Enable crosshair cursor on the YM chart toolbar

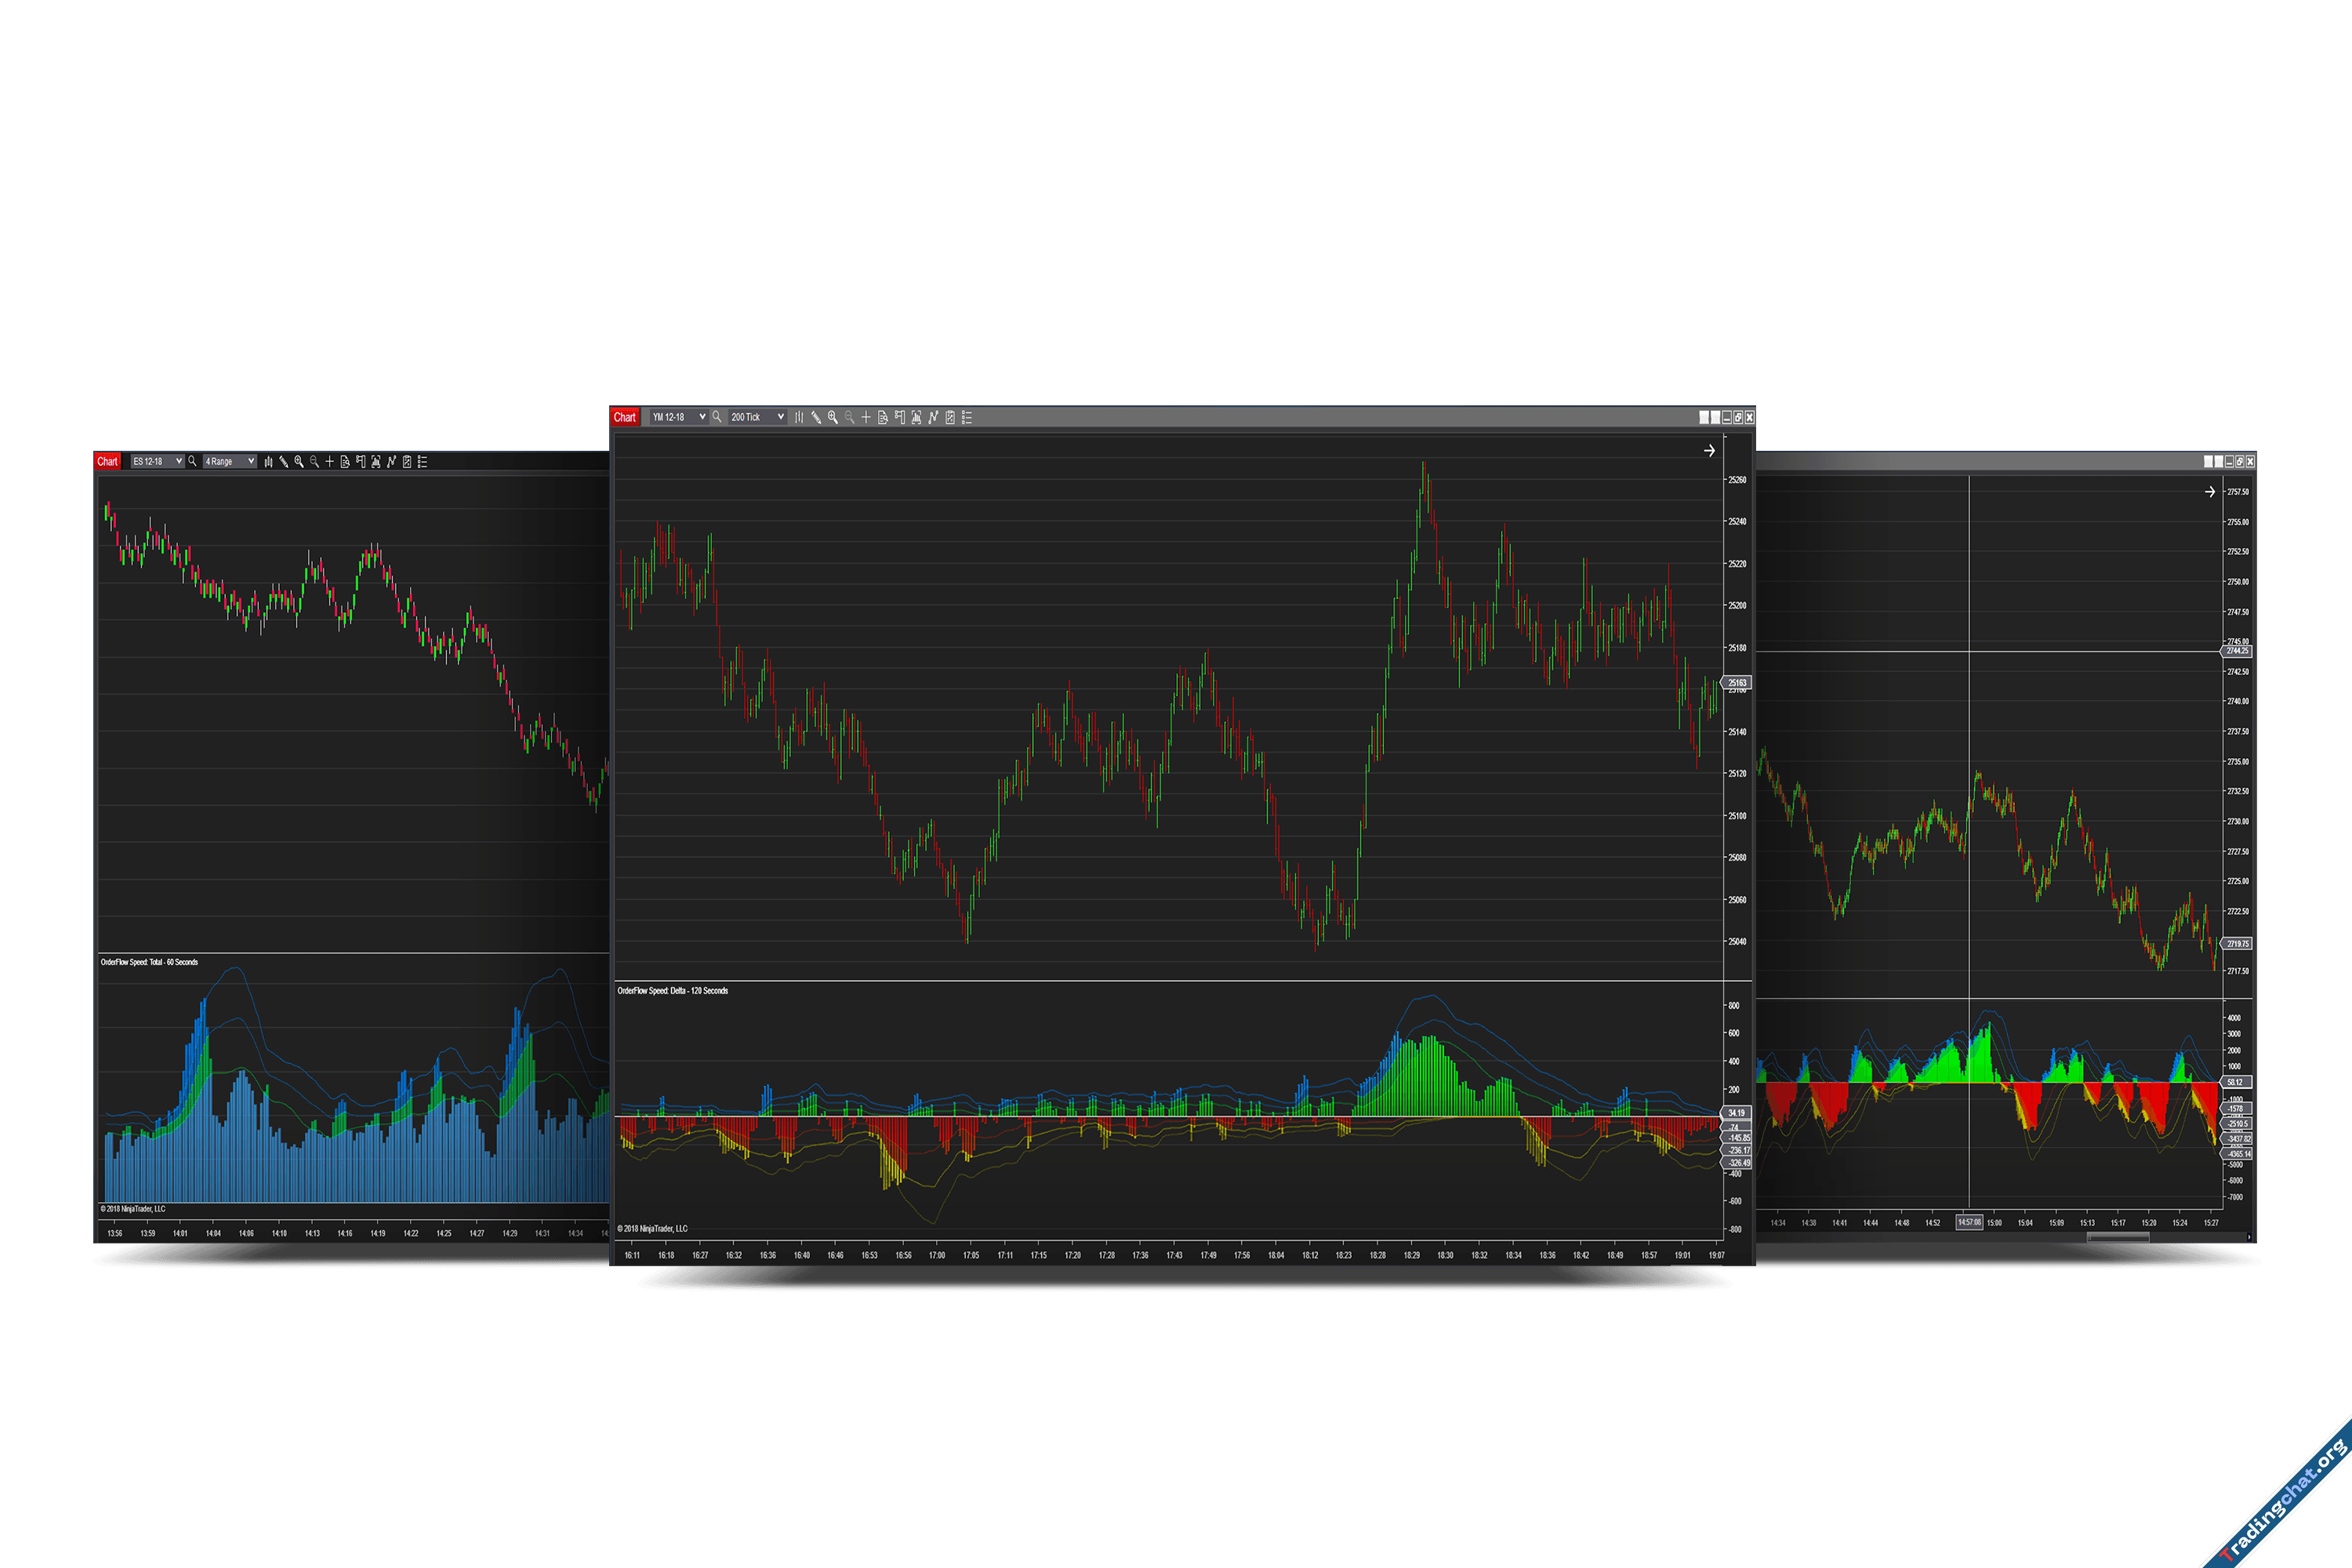tap(866, 417)
